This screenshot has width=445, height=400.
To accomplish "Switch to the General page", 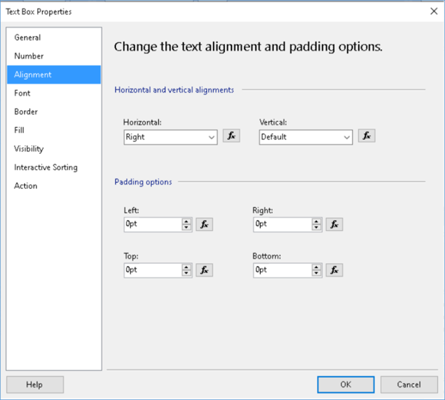I will pos(28,37).
